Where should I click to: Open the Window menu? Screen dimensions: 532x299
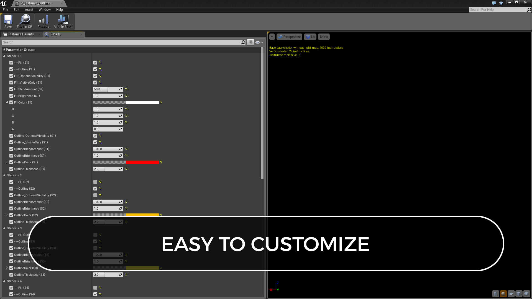coord(45,10)
